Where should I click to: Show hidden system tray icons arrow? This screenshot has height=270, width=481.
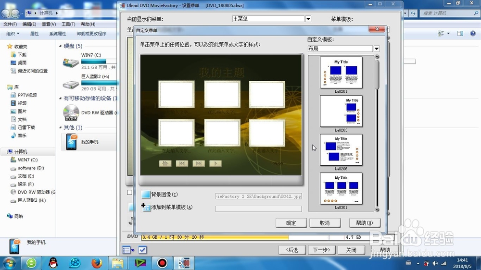point(418,263)
